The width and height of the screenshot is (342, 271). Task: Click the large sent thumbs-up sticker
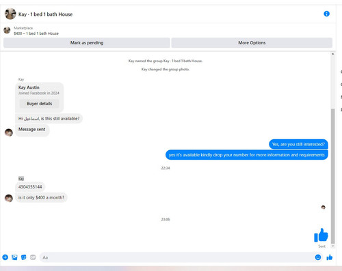pyautogui.click(x=321, y=235)
